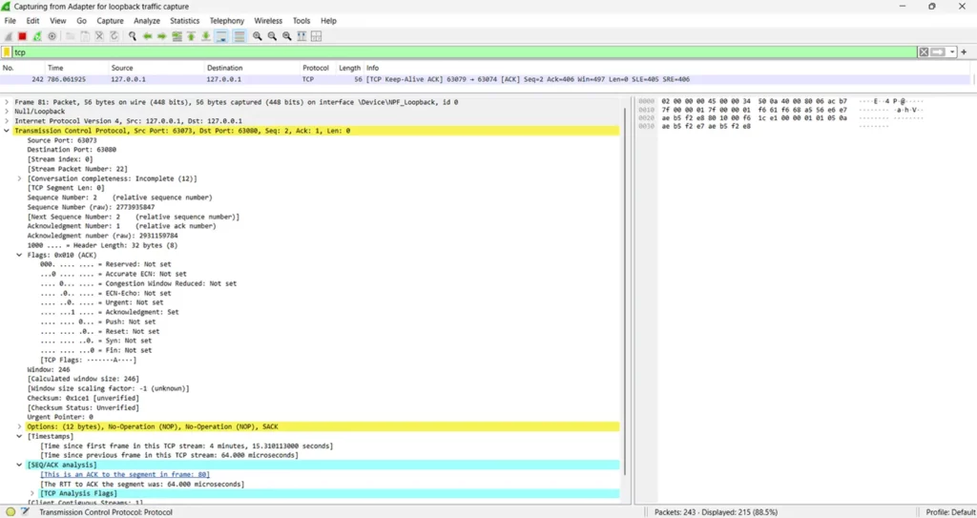The image size is (977, 518).
Task: Select the Checksum: 0x1ce1 line
Action: click(83, 399)
